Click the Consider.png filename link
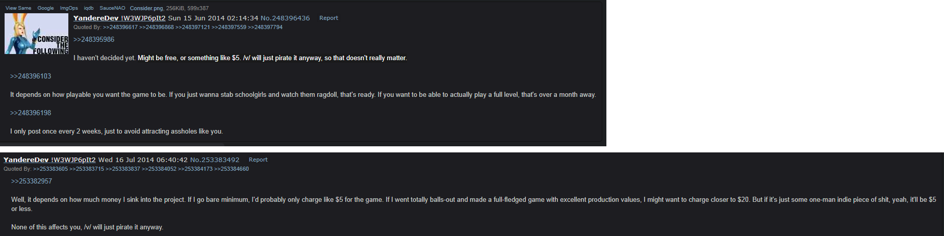 pos(146,8)
